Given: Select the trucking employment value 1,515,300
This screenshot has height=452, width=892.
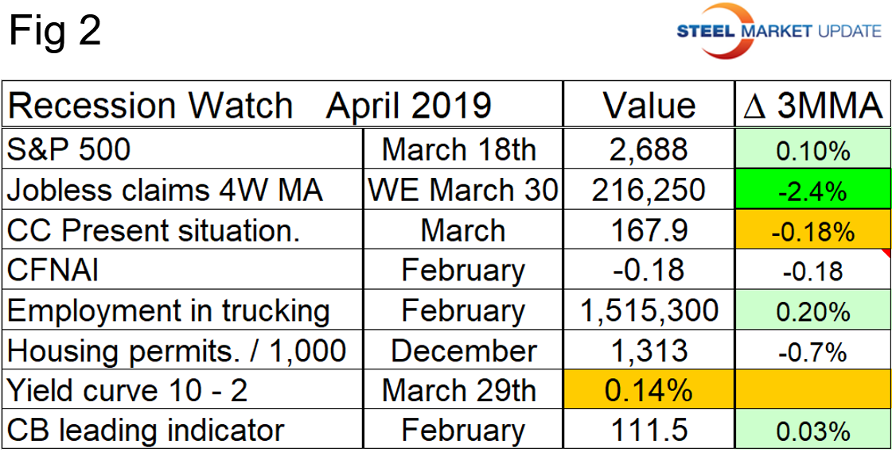Looking at the screenshot, I should [648, 311].
